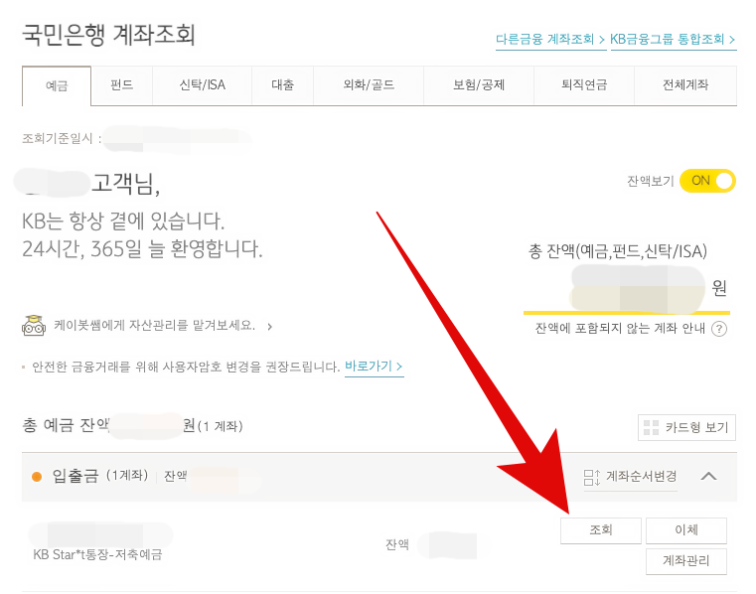The width and height of the screenshot is (756, 594).
Task: Switch to the 펀드 tab
Action: (x=121, y=85)
